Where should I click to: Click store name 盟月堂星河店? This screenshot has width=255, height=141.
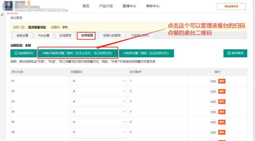coord(37,27)
